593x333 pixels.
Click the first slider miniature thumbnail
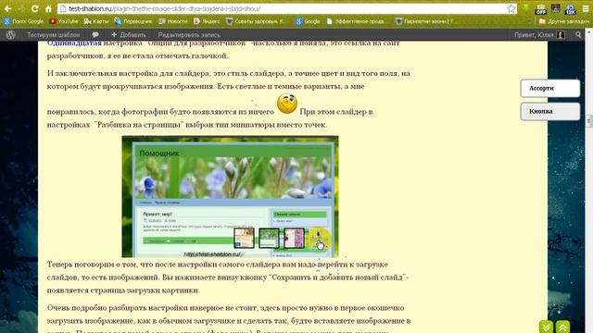click(x=244, y=239)
